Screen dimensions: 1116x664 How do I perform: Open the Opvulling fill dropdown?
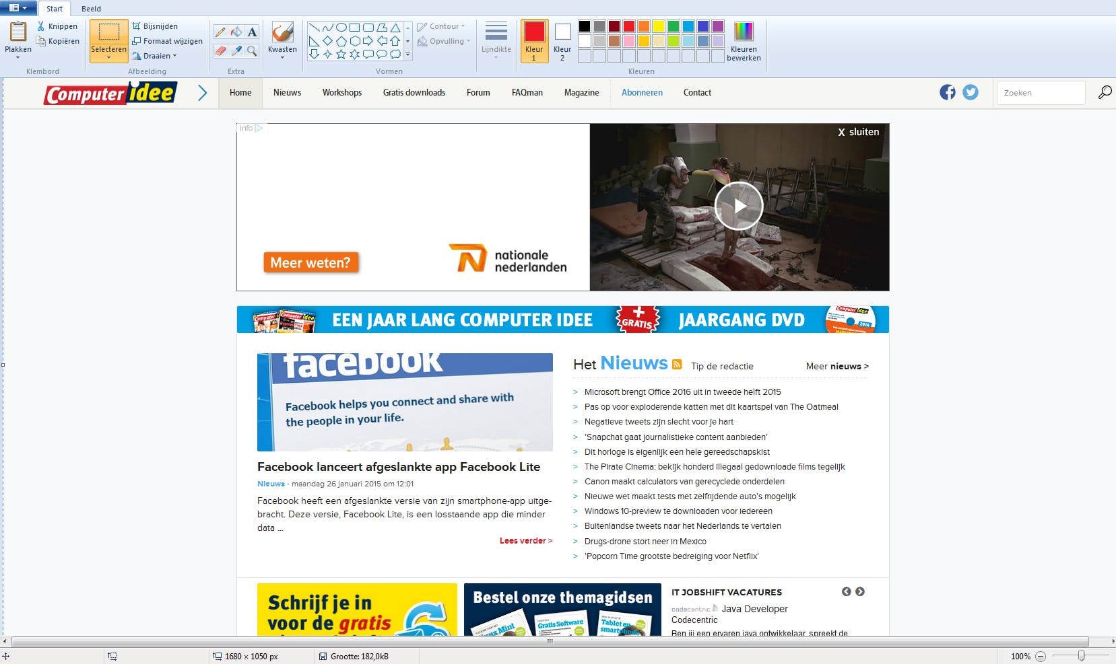coord(444,41)
